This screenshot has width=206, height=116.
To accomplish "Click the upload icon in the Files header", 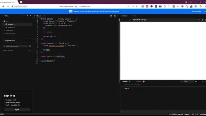I will [25, 16].
